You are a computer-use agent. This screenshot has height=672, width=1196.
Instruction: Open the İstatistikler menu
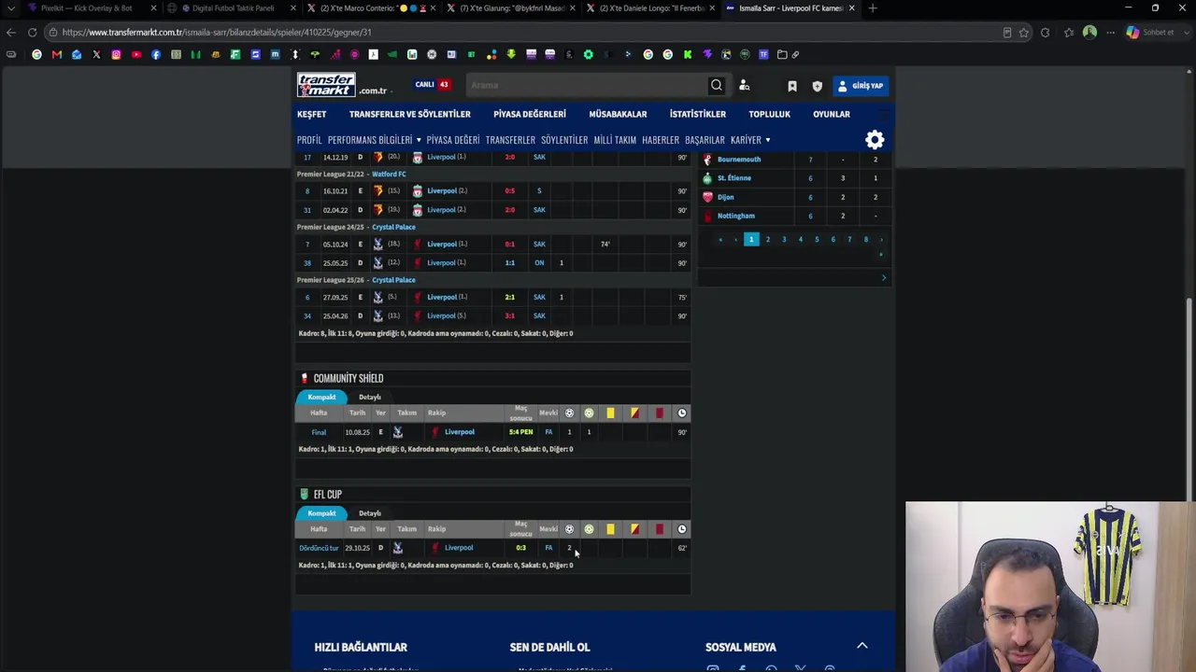click(698, 114)
